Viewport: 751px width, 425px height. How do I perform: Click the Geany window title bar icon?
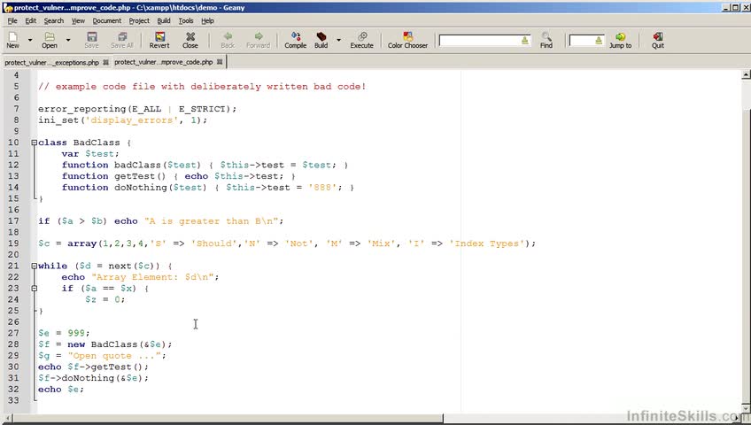coord(7,7)
